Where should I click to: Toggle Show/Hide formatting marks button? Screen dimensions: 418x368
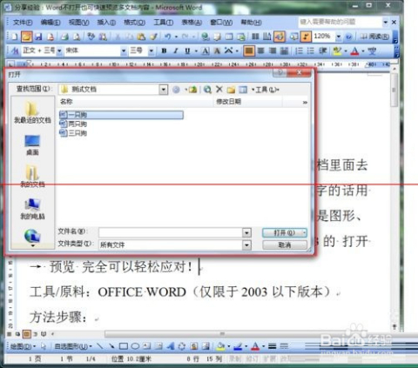(x=306, y=37)
